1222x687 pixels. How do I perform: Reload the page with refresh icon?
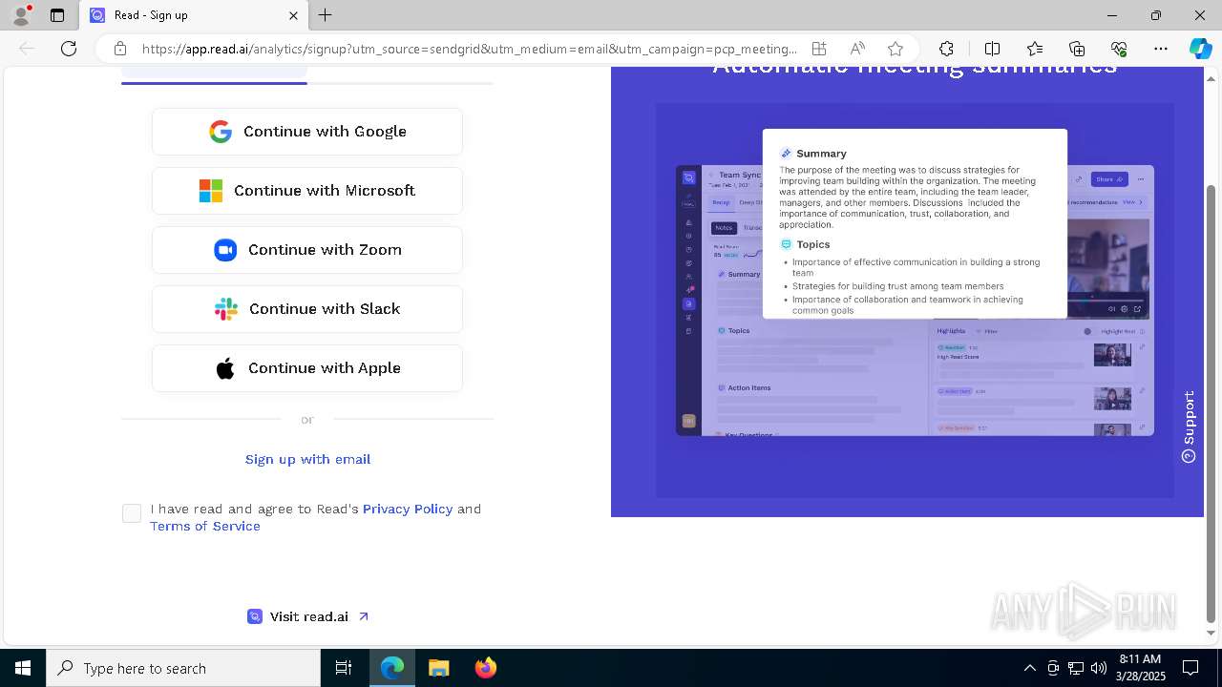click(69, 49)
